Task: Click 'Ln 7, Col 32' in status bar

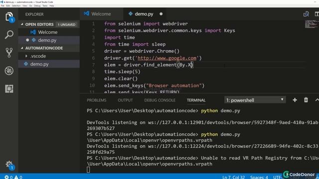Action: coord(233,177)
